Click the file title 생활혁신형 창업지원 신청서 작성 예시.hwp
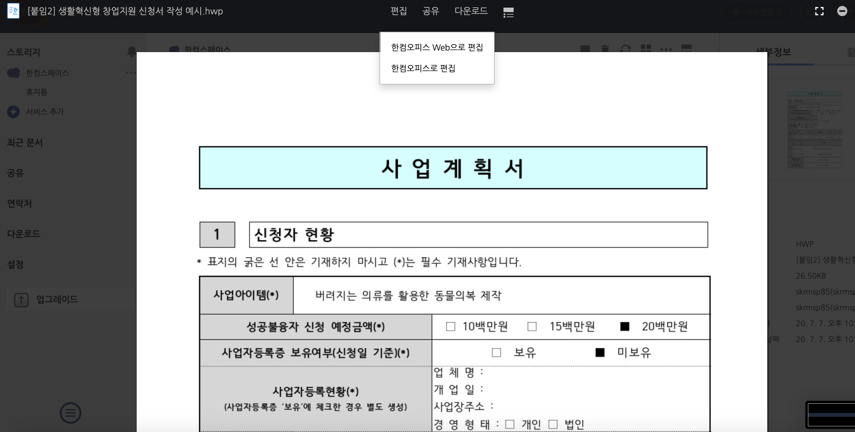This screenshot has width=855, height=432. coord(125,11)
